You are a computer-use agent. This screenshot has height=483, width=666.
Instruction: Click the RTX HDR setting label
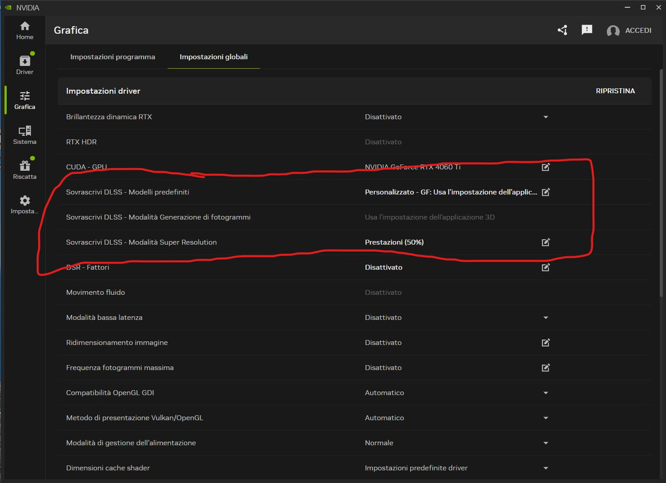tap(81, 142)
